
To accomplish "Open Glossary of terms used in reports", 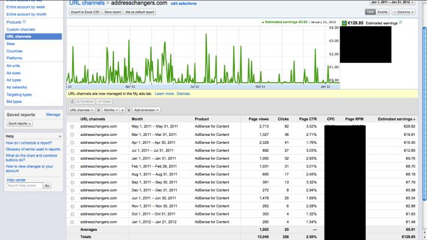I will [33, 149].
